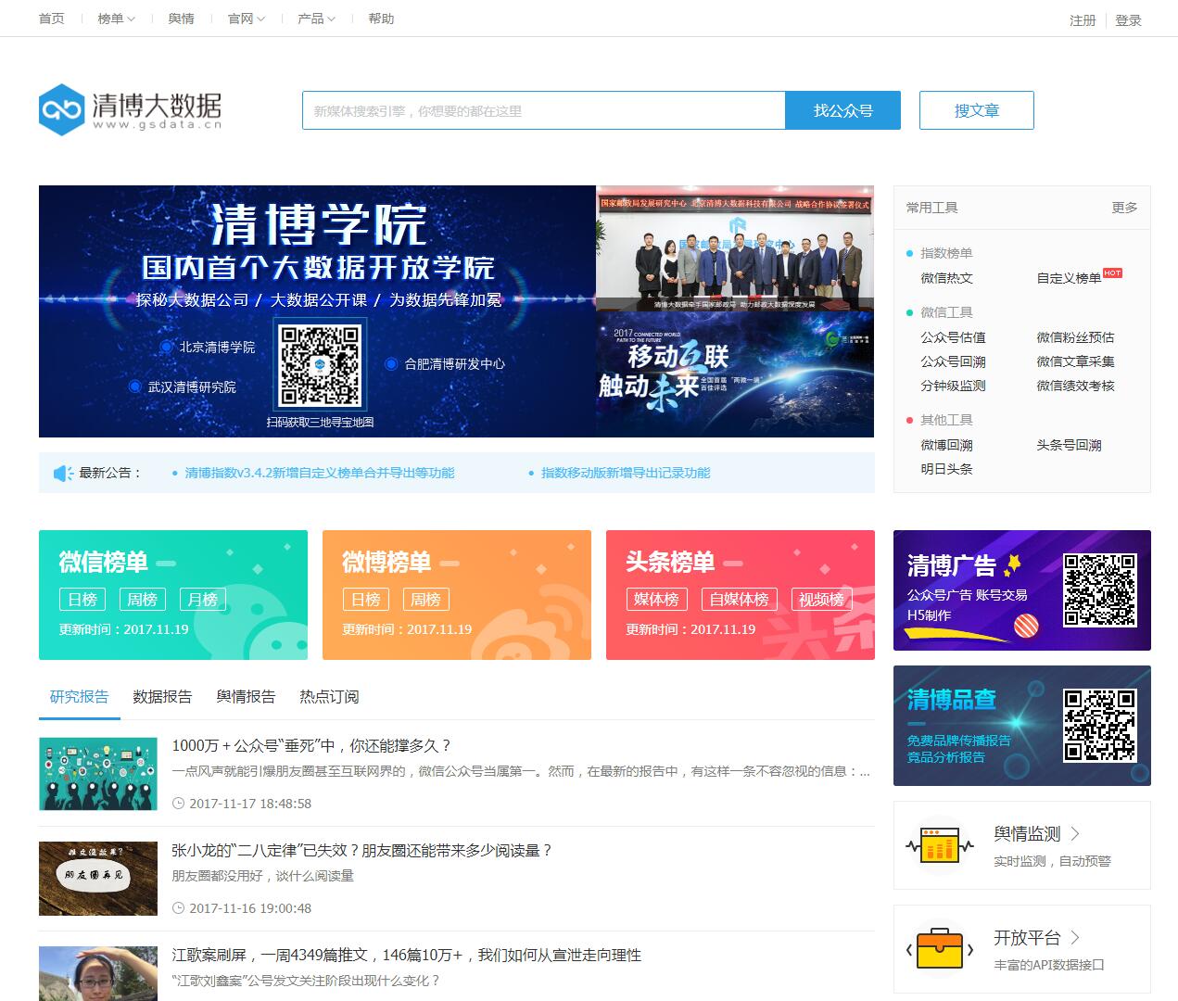
Task: Expand the 榜单 dropdown menu
Action: (x=116, y=19)
